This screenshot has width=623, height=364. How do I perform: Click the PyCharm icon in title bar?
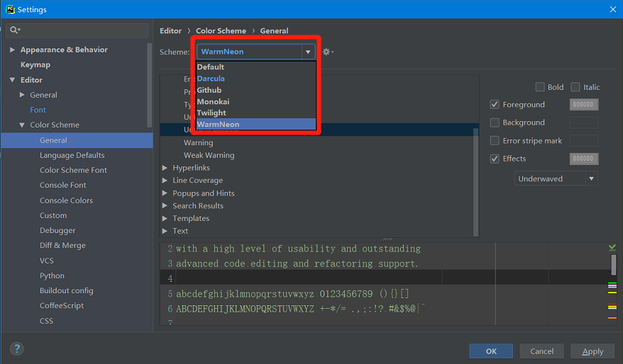8,9
